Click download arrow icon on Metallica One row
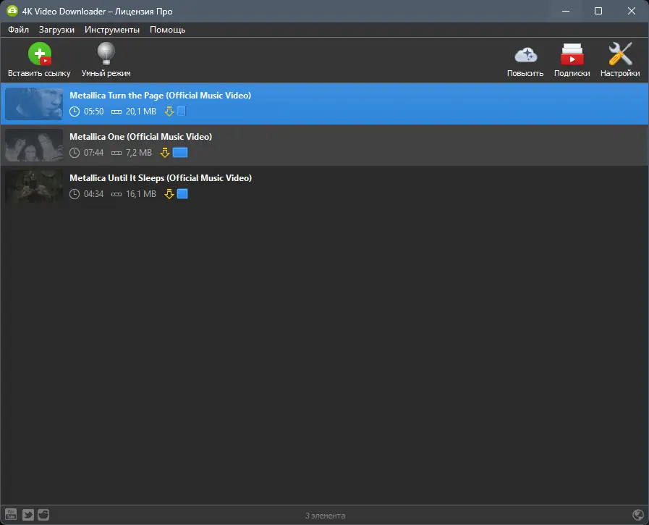The height and width of the screenshot is (525, 649). [x=165, y=153]
